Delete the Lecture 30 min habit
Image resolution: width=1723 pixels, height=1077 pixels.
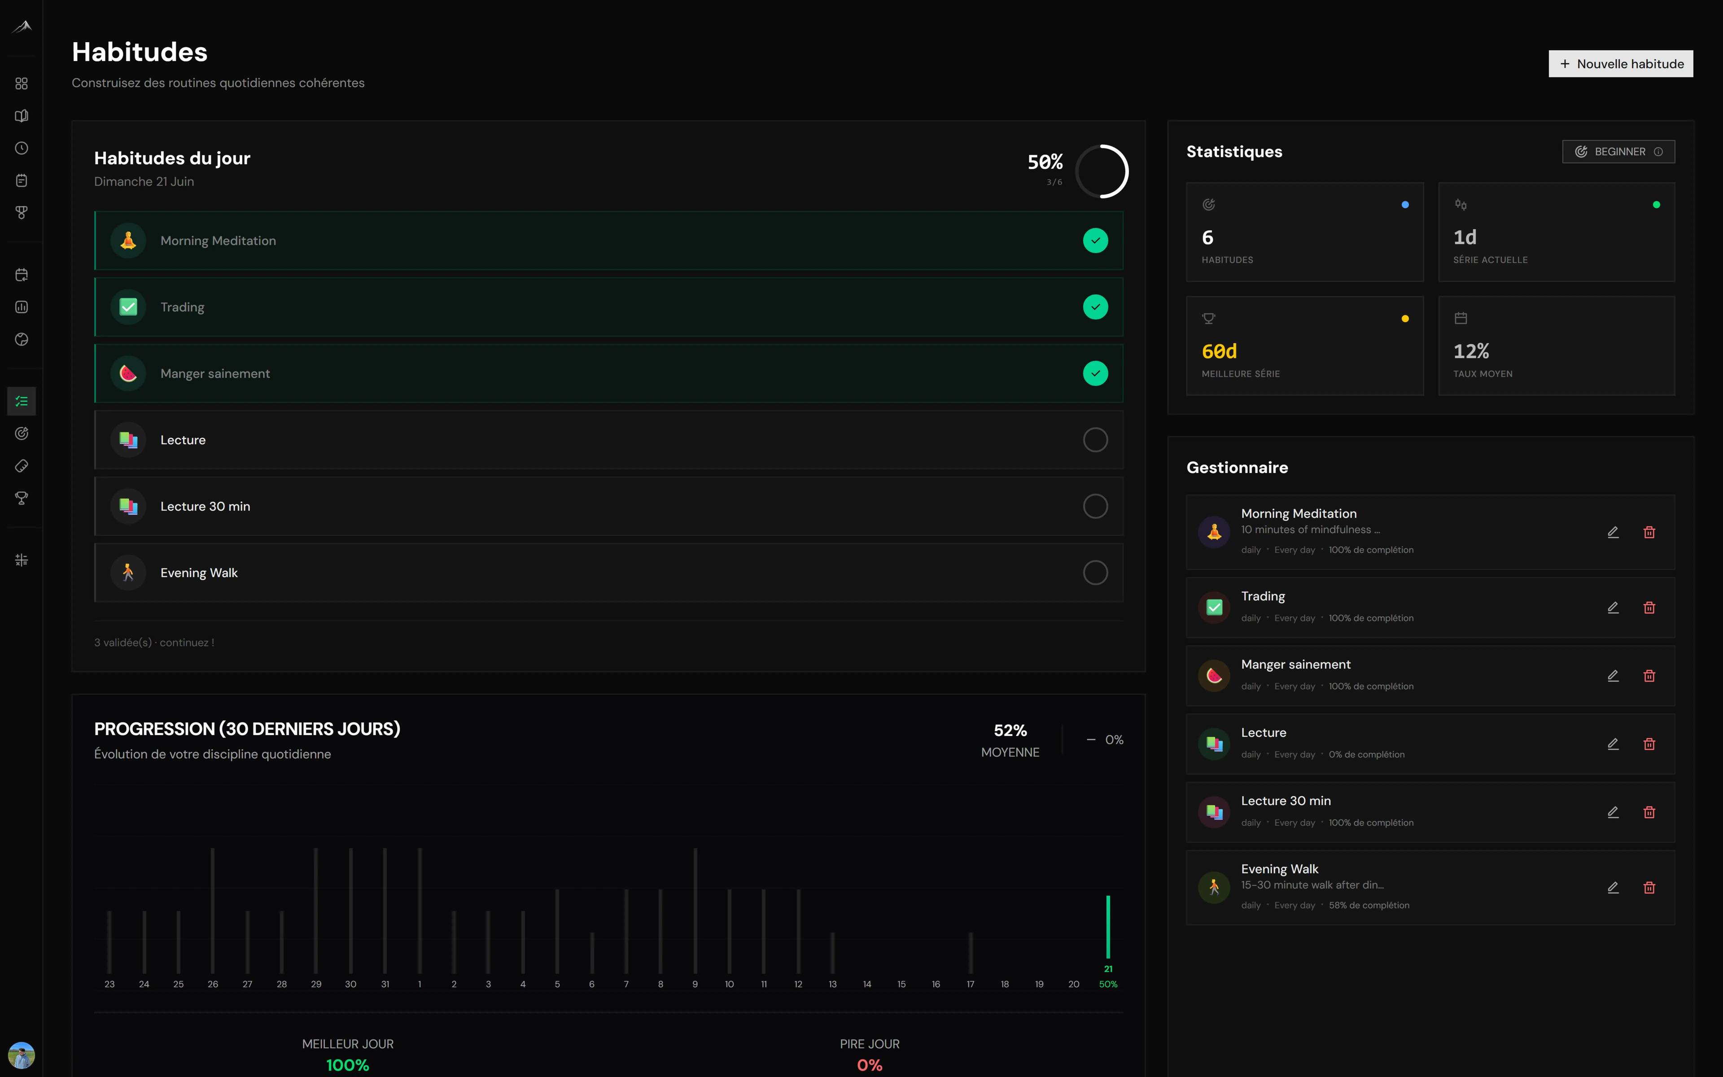point(1649,812)
